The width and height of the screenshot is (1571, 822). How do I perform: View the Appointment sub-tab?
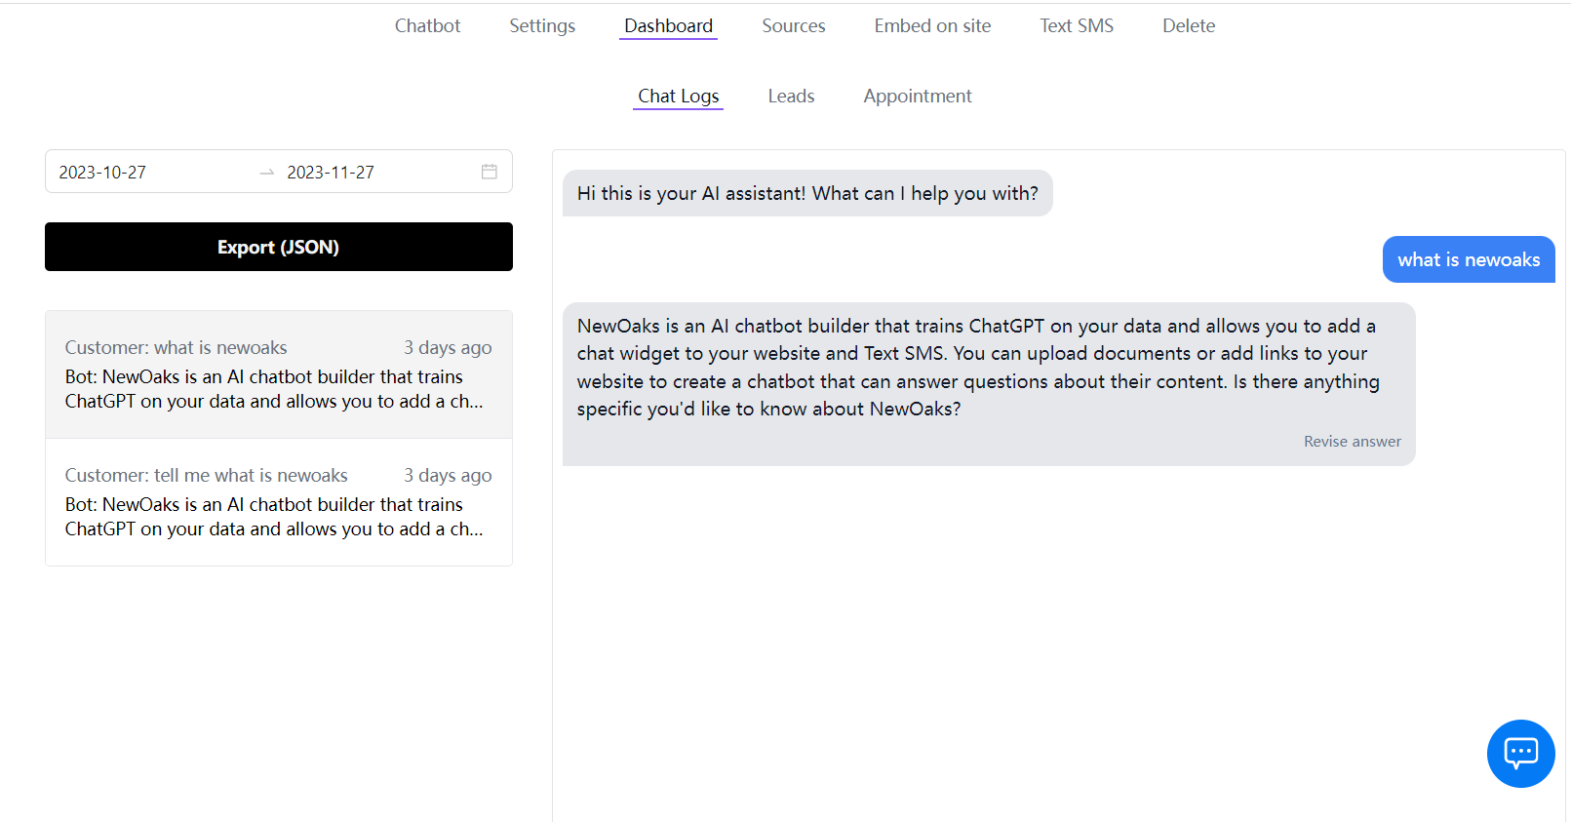click(x=917, y=97)
